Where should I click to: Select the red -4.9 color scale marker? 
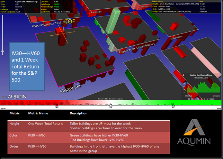(x=57, y=105)
